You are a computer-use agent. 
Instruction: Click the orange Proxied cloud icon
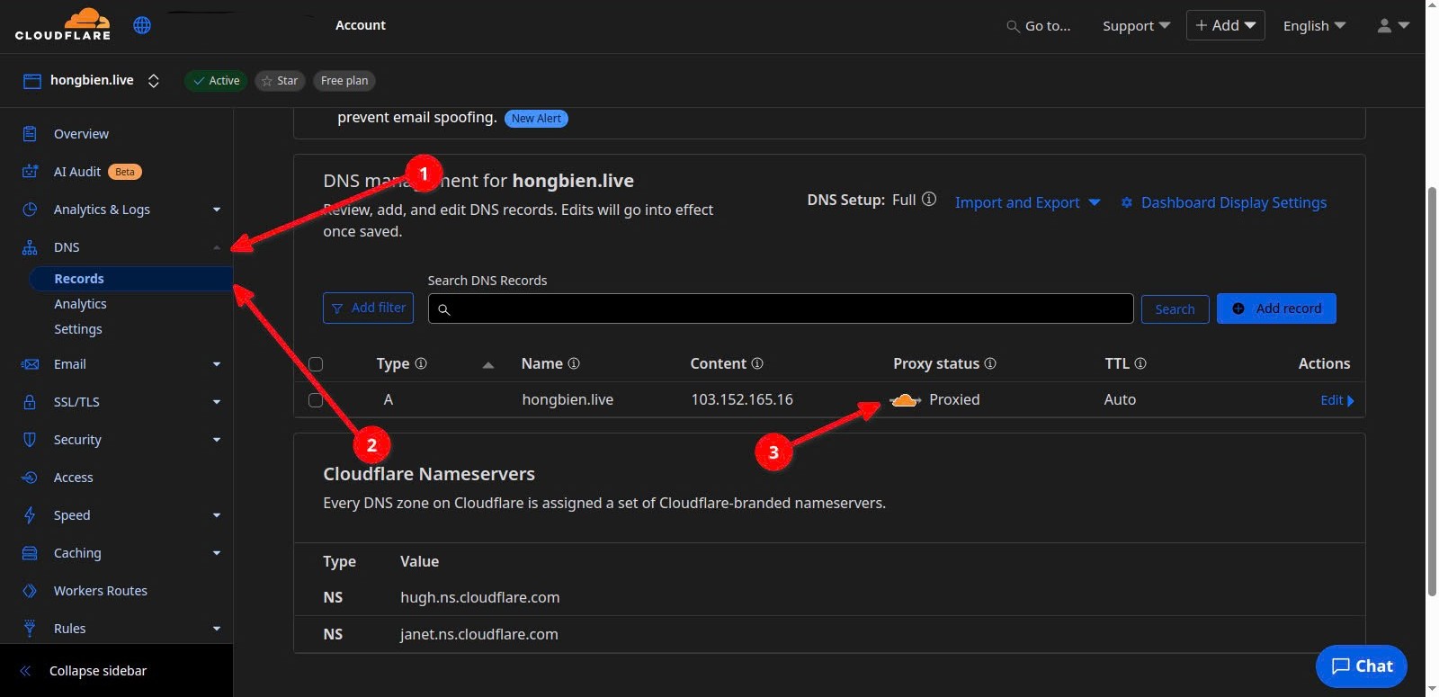[x=905, y=400]
